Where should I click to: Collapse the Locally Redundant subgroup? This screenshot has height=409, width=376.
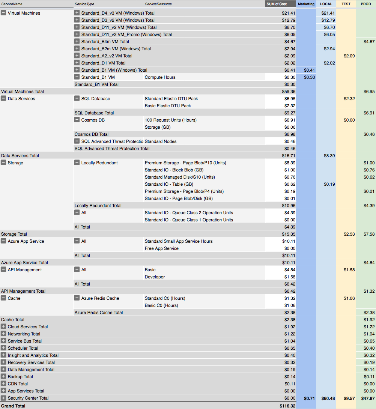tap(77, 162)
